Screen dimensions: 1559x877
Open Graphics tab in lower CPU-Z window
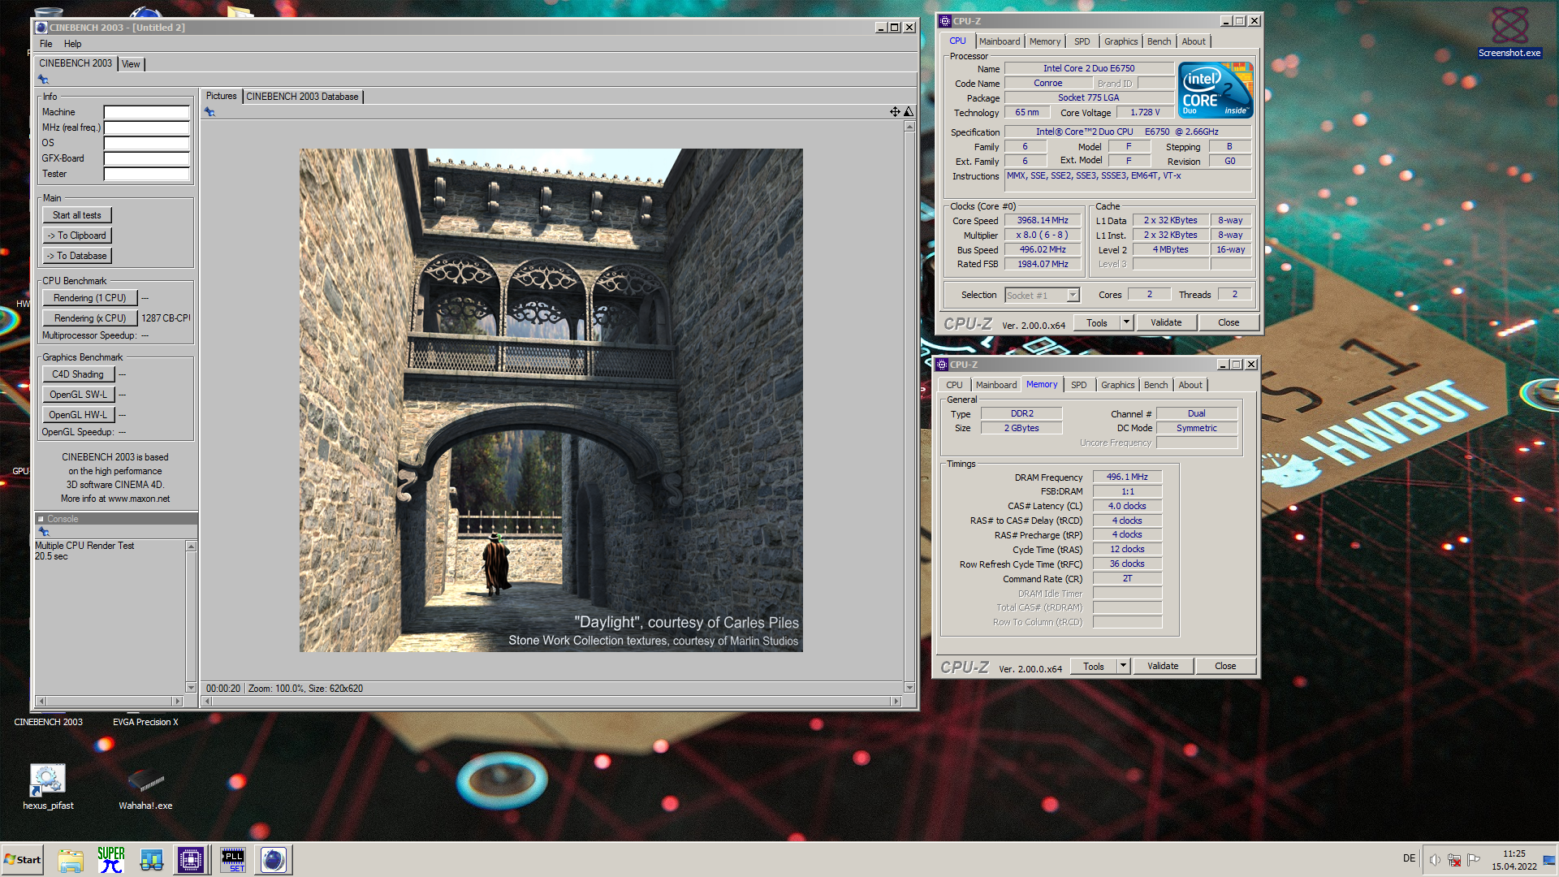click(1117, 385)
